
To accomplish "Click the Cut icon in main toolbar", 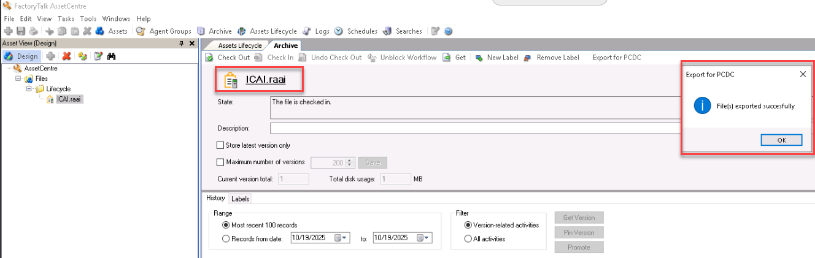I will tap(50, 31).
